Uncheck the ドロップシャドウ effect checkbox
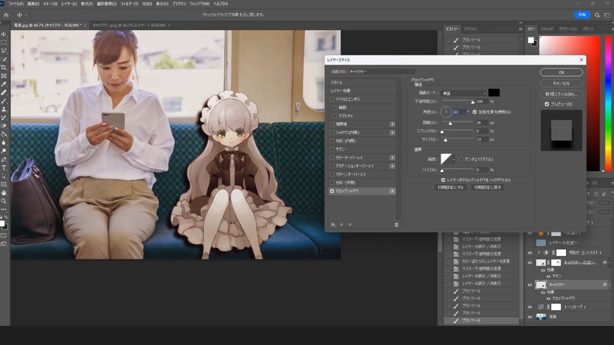 pos(332,191)
